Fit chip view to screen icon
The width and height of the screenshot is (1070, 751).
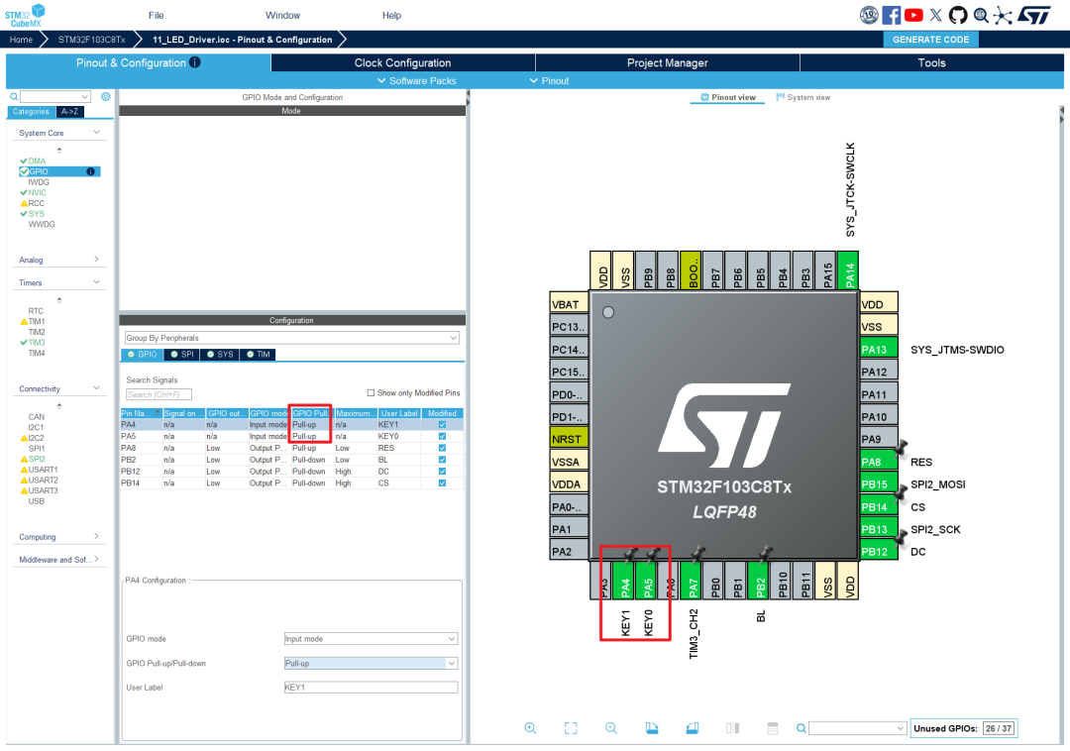coord(571,728)
